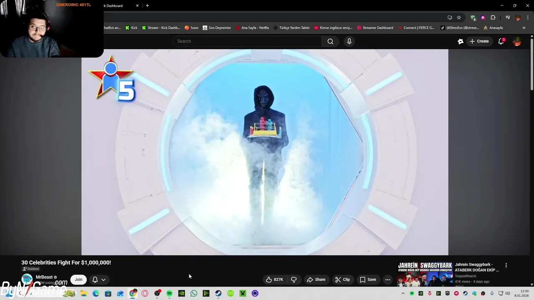Click the YouTube search magnifier button
The width and height of the screenshot is (534, 300).
pos(330,41)
